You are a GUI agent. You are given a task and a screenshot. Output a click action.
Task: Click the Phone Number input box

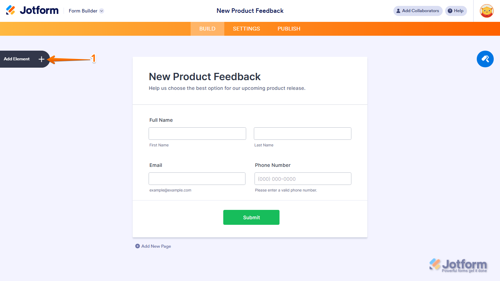pos(302,178)
